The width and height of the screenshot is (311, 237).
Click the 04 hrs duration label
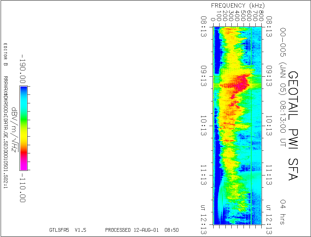coord(283,212)
